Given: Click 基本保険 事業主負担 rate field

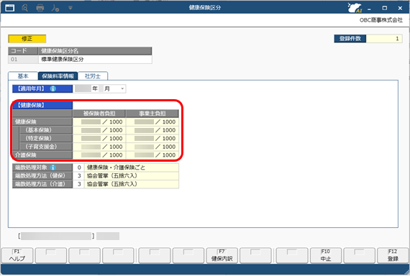Looking at the screenshot, I should pyautogui.click(x=152, y=130).
